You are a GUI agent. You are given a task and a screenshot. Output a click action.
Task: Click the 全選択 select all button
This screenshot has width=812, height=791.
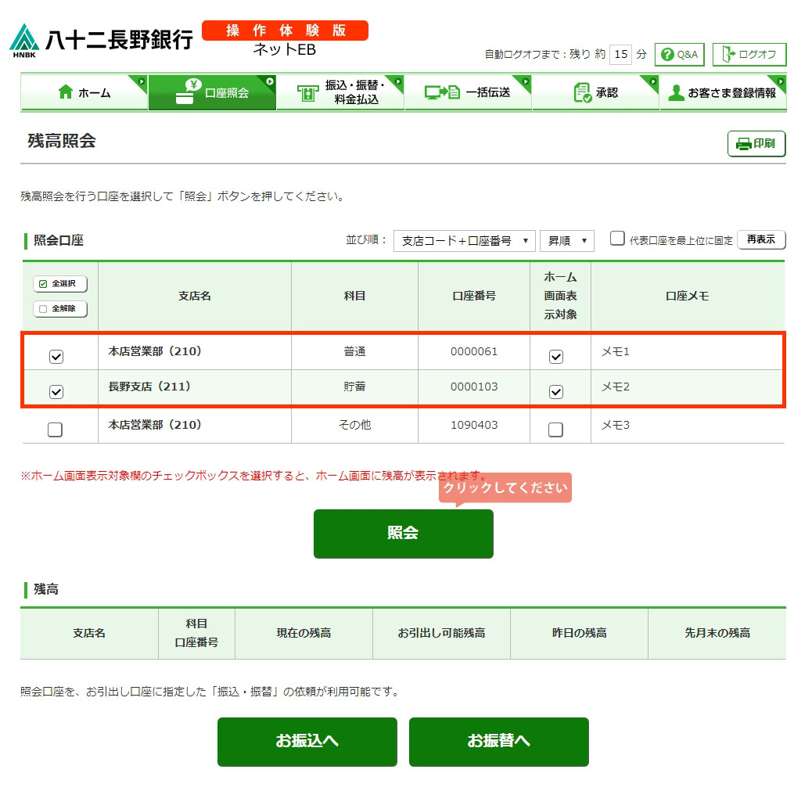coord(60,283)
